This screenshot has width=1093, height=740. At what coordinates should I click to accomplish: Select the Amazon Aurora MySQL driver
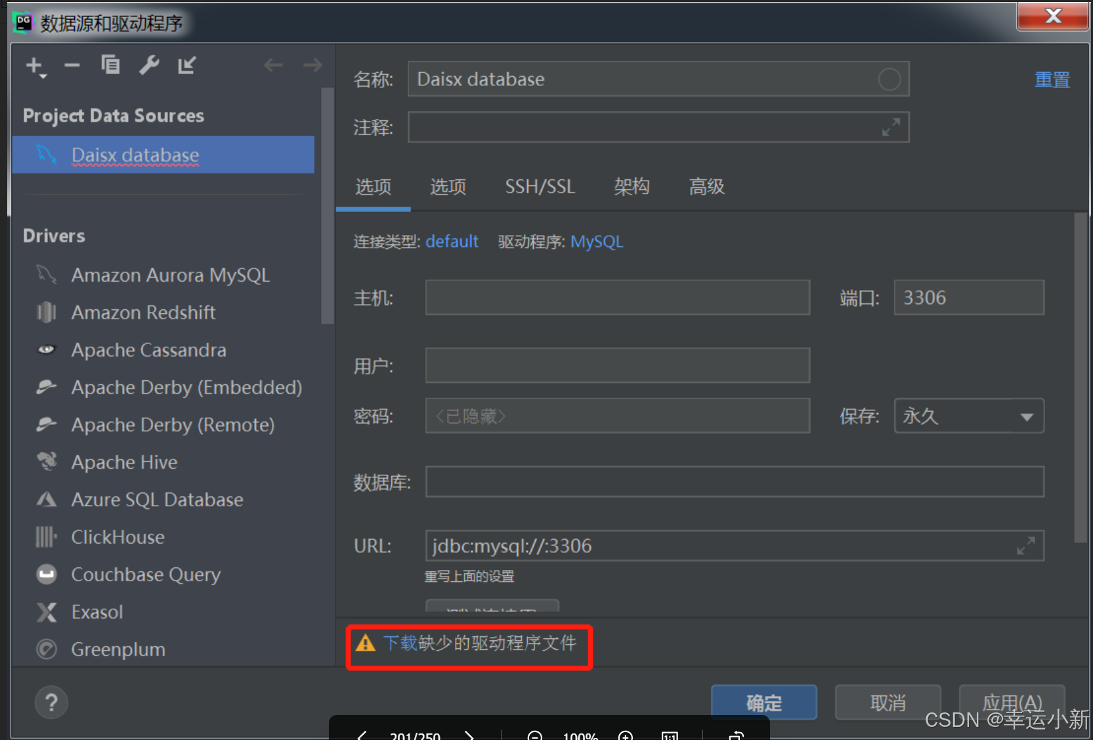pos(171,274)
